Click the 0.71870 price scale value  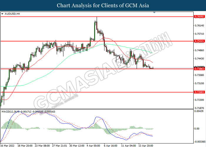click(x=199, y=108)
